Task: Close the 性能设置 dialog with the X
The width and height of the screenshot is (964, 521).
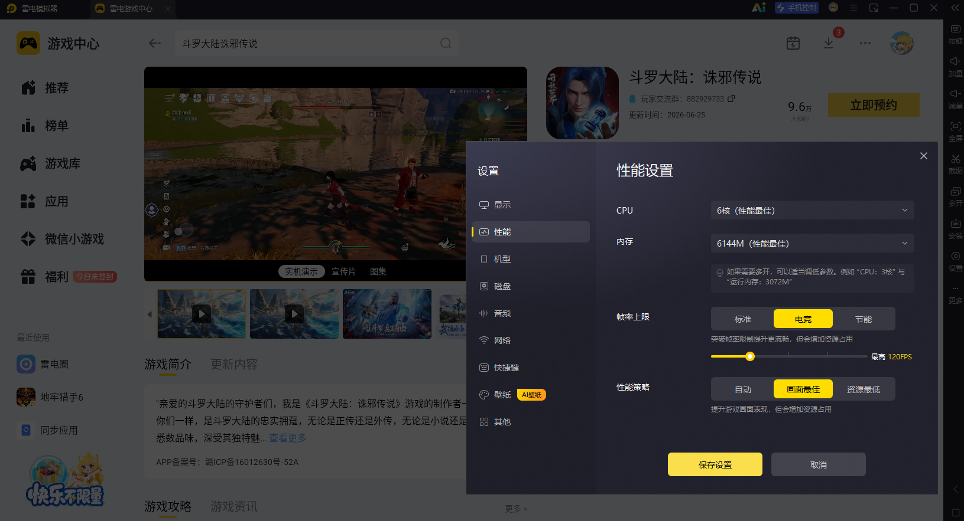Action: 924,156
